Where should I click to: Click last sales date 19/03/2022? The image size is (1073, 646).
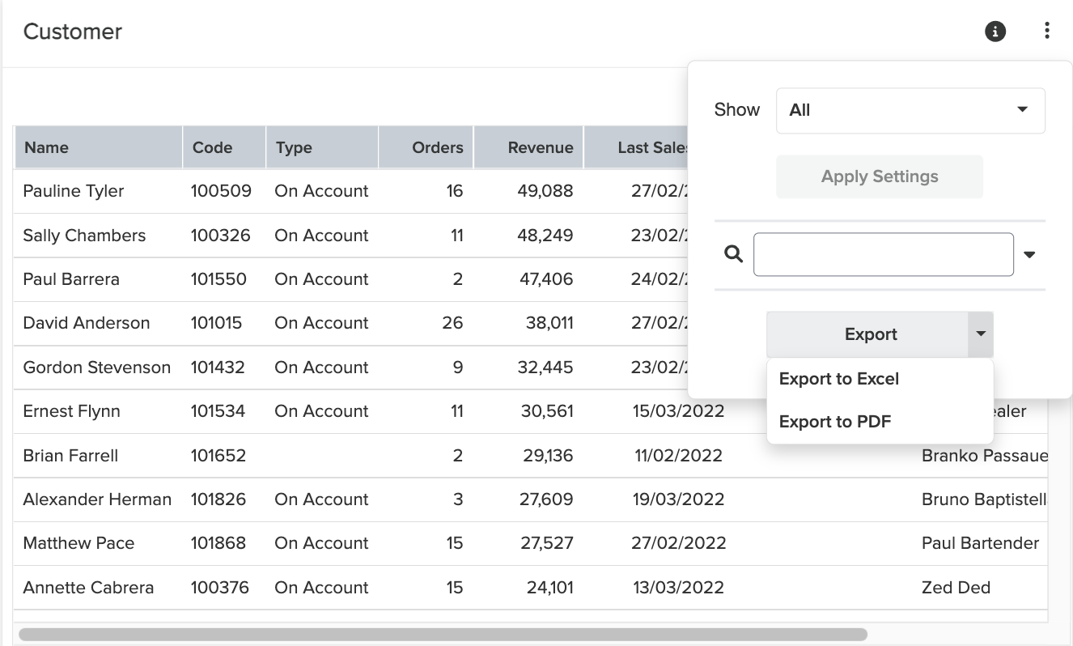point(678,499)
